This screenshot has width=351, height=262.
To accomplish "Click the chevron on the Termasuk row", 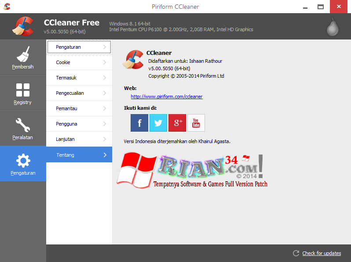I will point(105,78).
